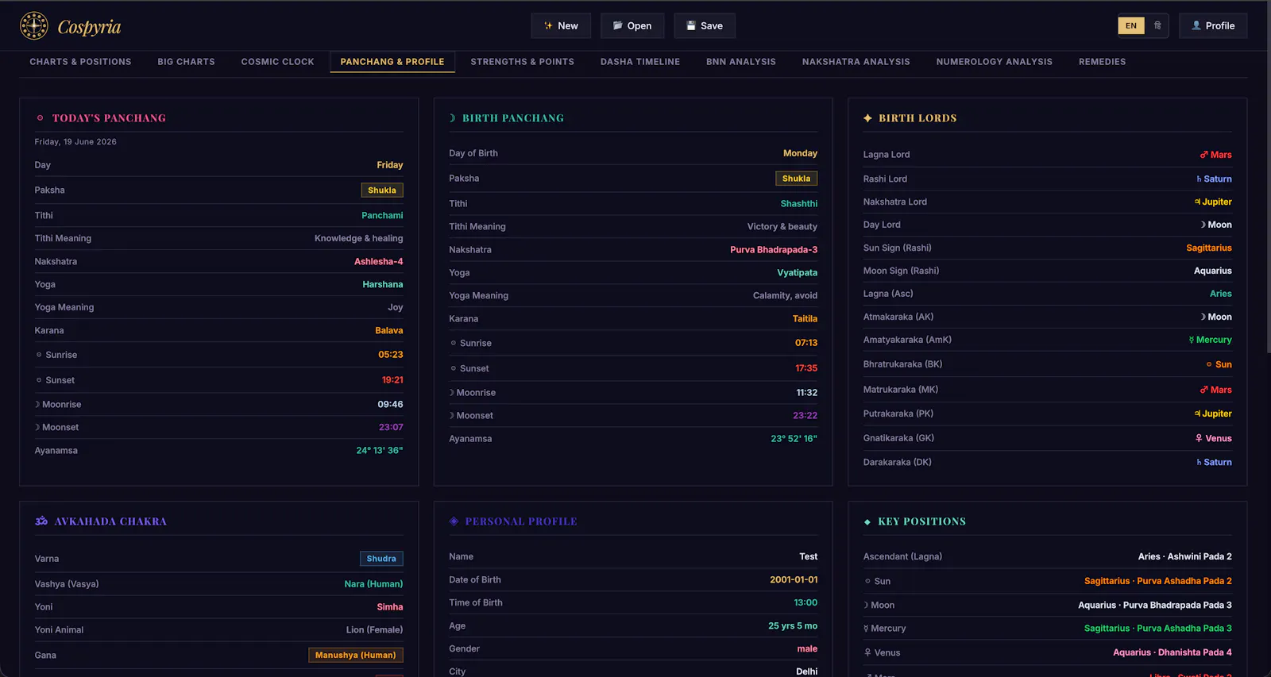Open the Profile button
Screen dimensions: 1271x677
pos(1213,25)
